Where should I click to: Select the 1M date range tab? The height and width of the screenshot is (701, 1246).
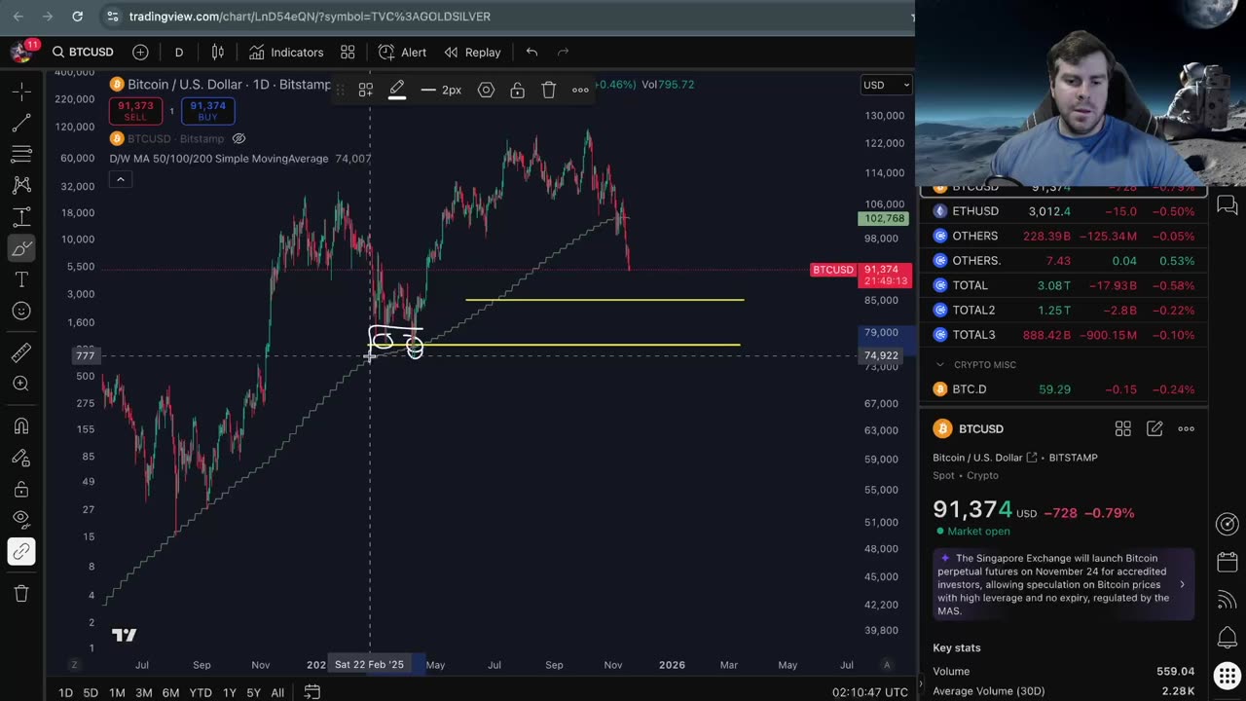pos(117,692)
